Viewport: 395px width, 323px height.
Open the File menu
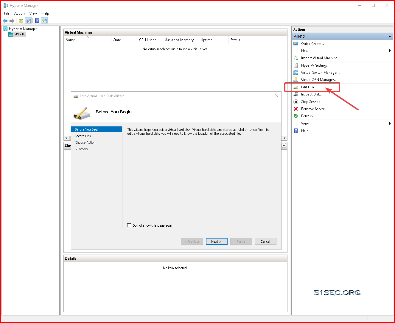click(x=7, y=13)
